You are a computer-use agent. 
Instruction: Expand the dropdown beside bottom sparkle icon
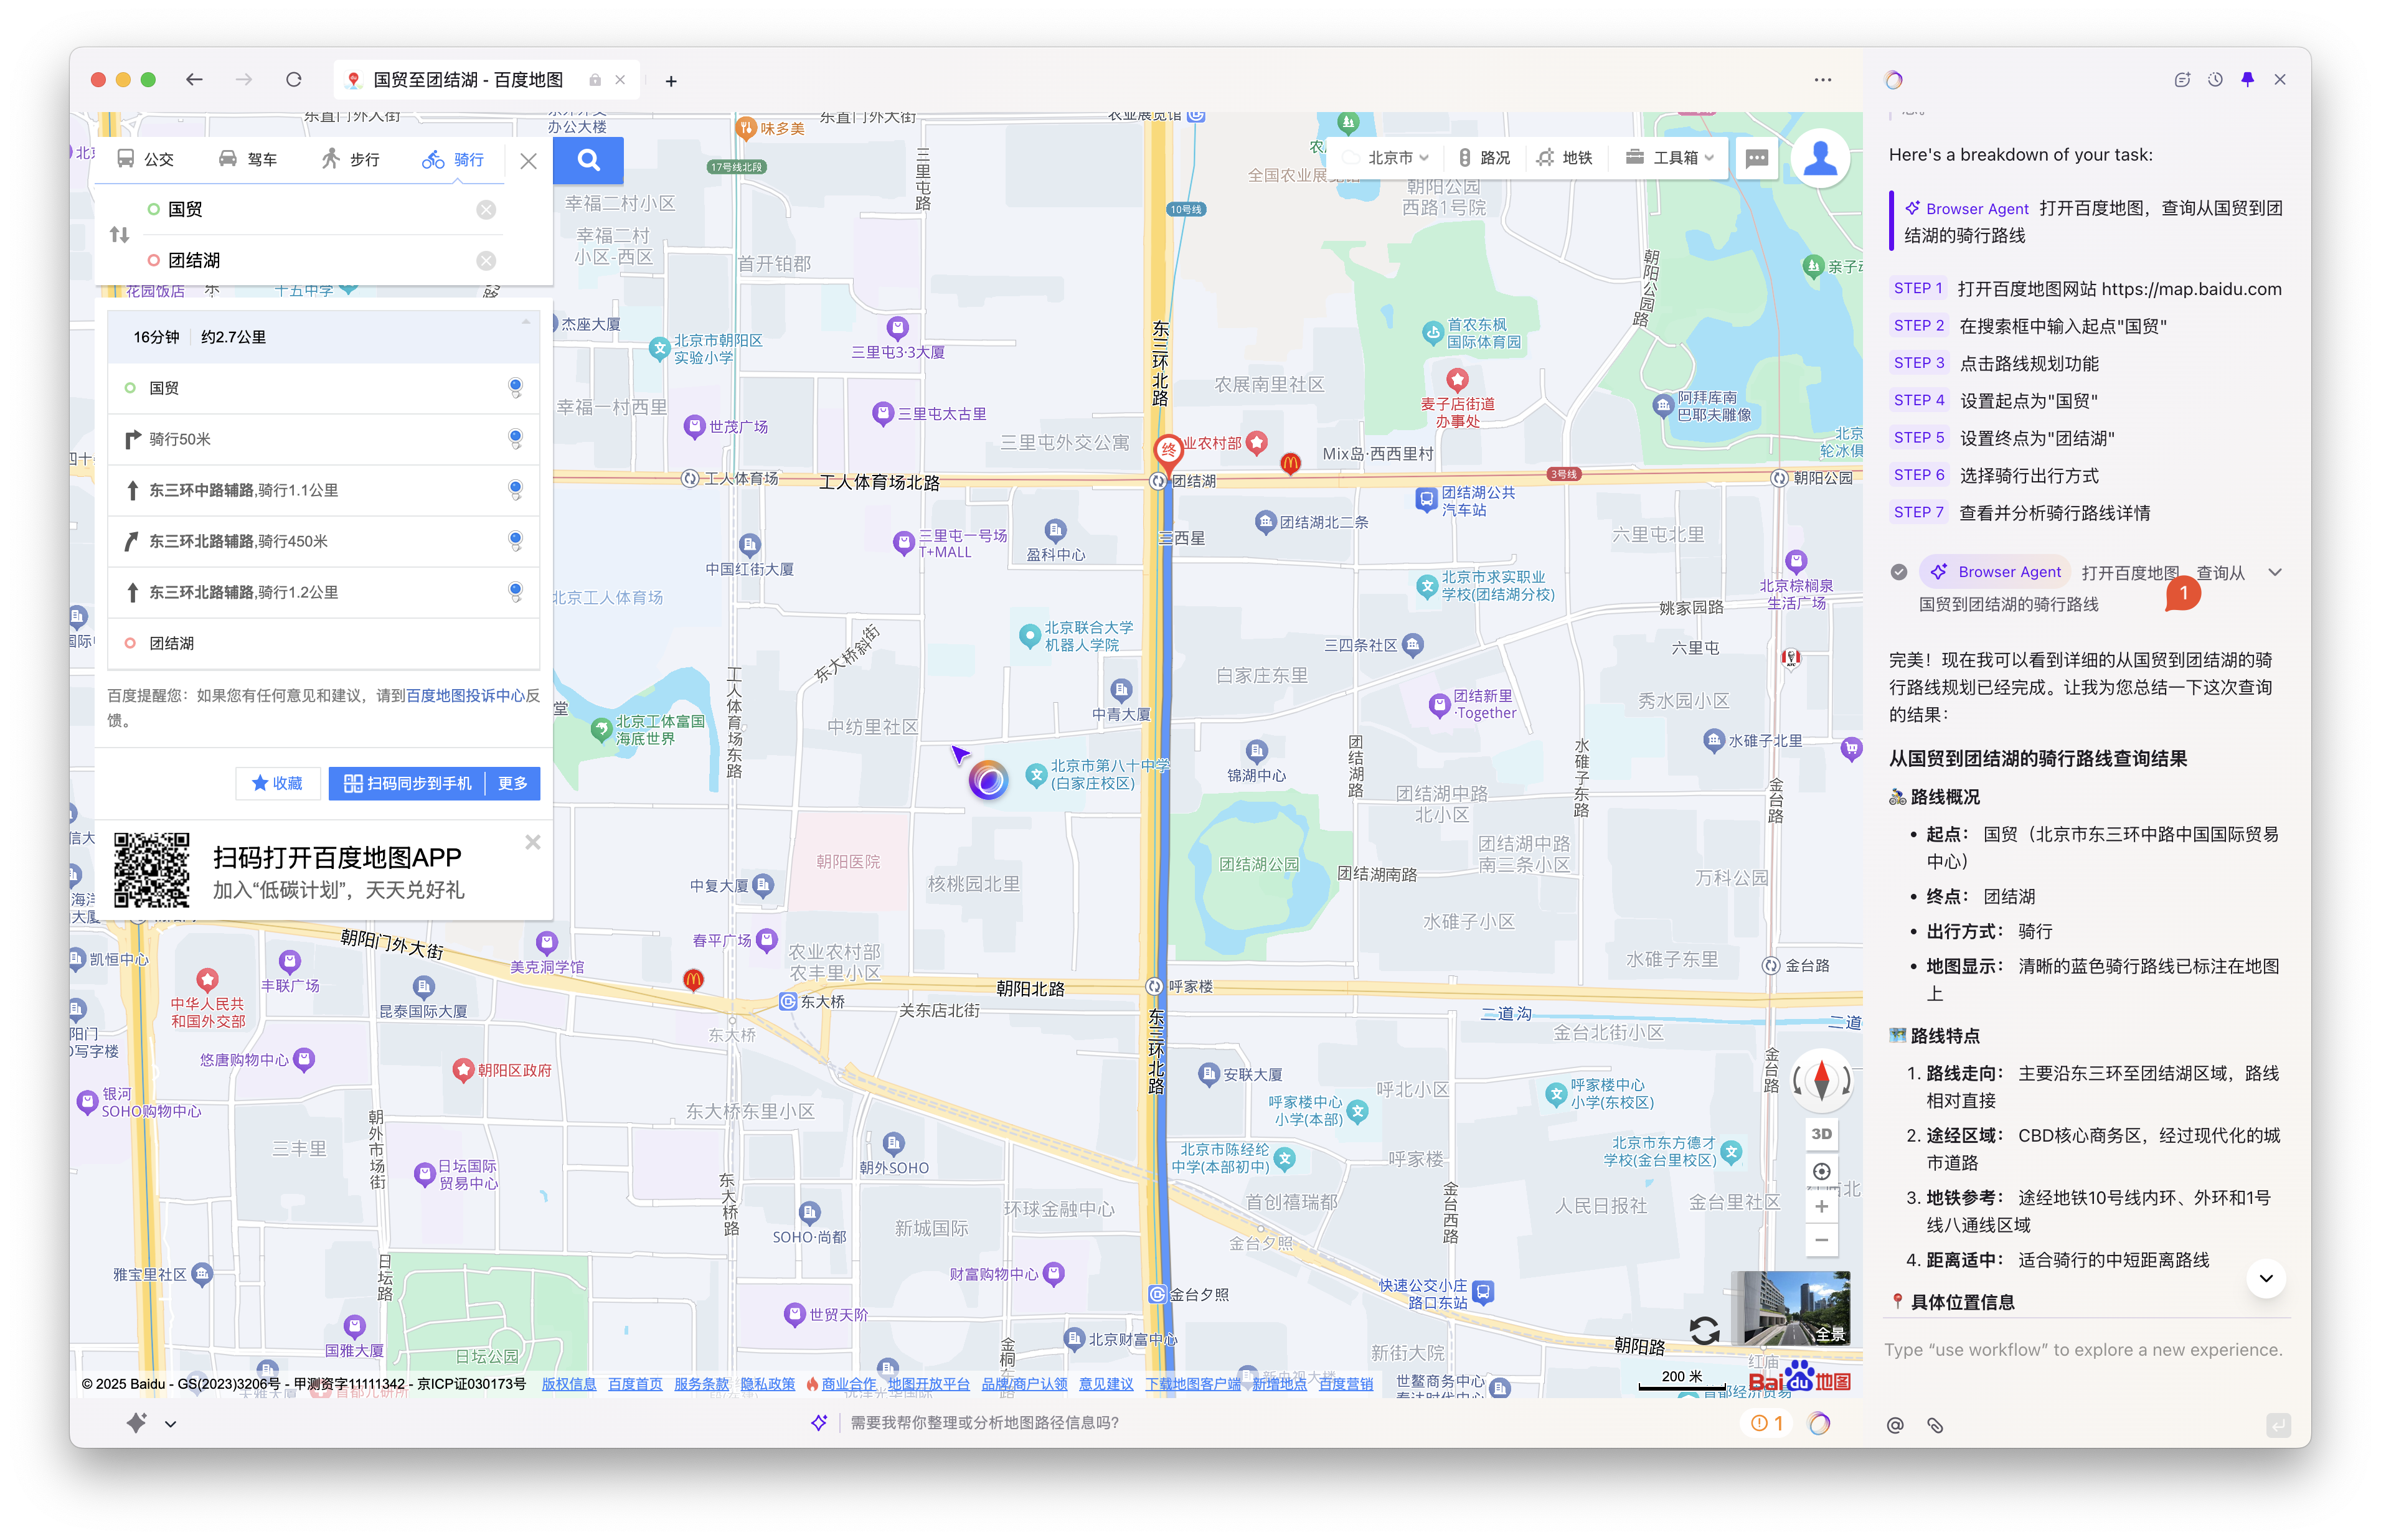pyautogui.click(x=171, y=1424)
